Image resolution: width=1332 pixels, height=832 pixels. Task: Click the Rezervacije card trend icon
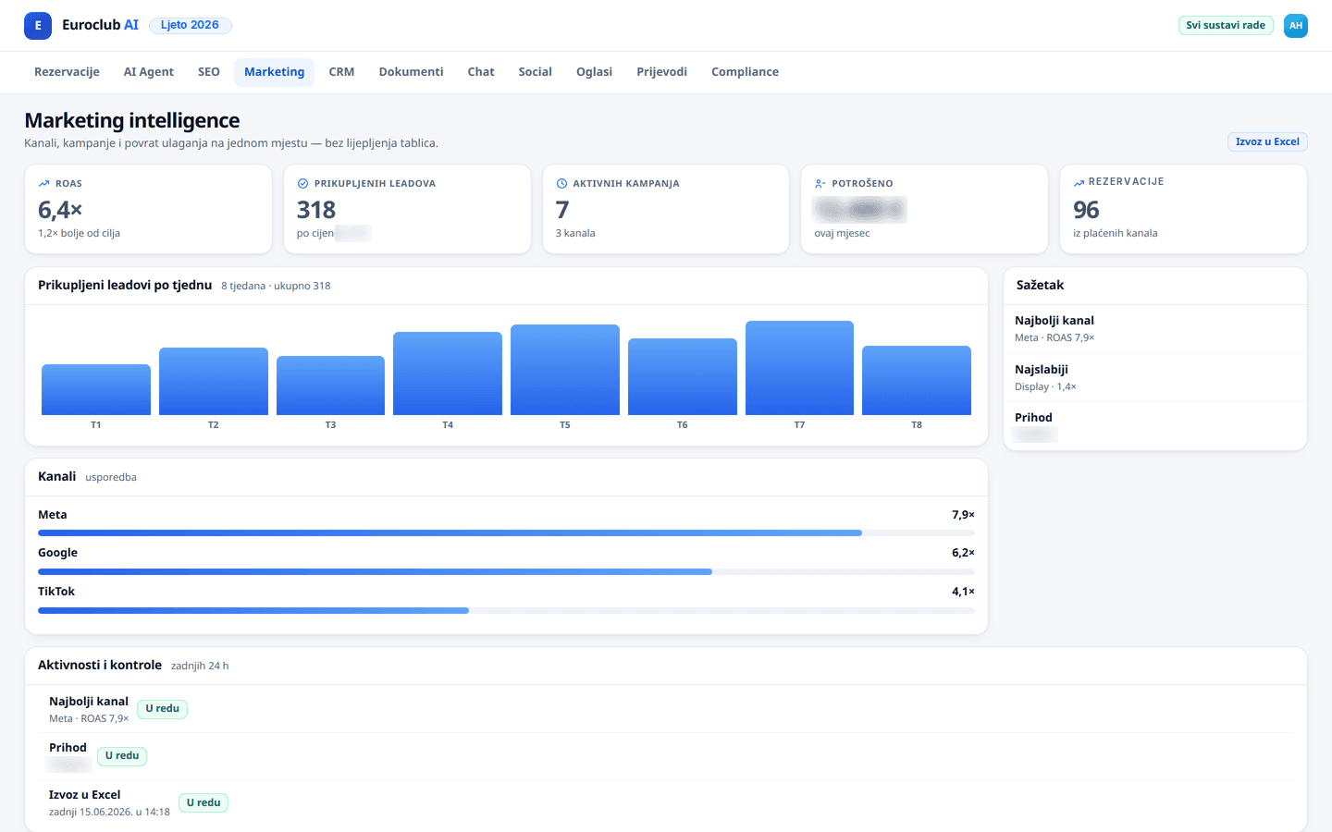coord(1079,182)
